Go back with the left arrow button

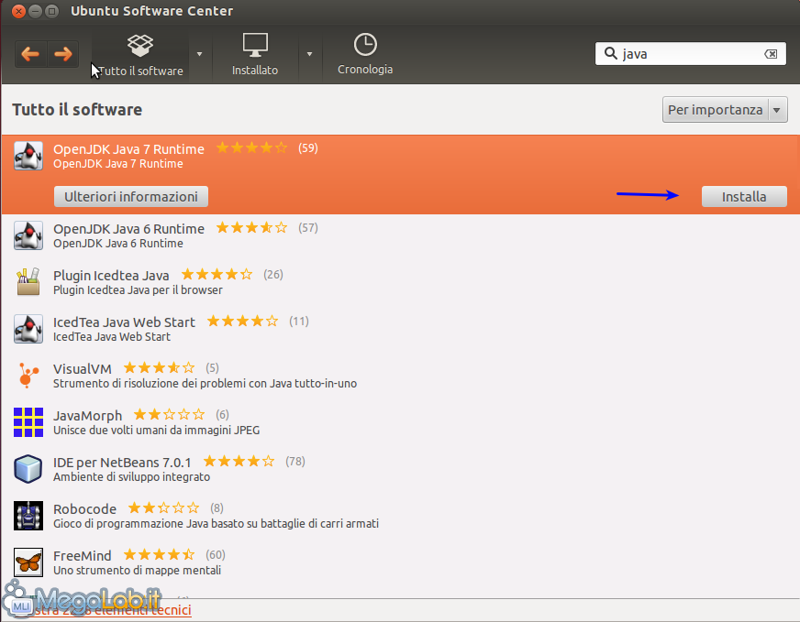30,54
